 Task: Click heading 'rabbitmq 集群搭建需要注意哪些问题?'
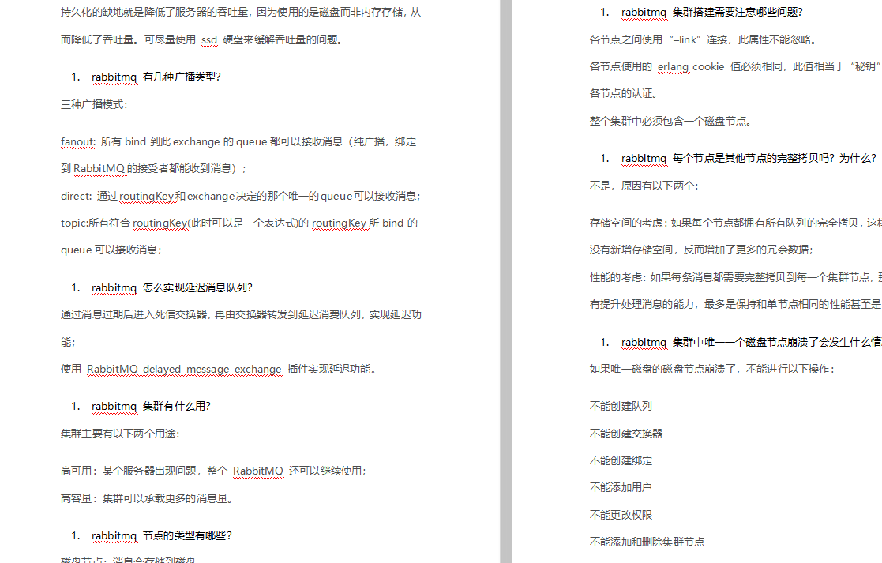(x=712, y=13)
